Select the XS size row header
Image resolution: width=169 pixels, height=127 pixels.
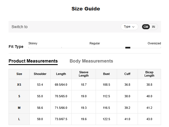pos(19,85)
